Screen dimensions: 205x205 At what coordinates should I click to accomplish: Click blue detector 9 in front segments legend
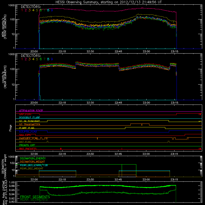click(x=52, y=10)
